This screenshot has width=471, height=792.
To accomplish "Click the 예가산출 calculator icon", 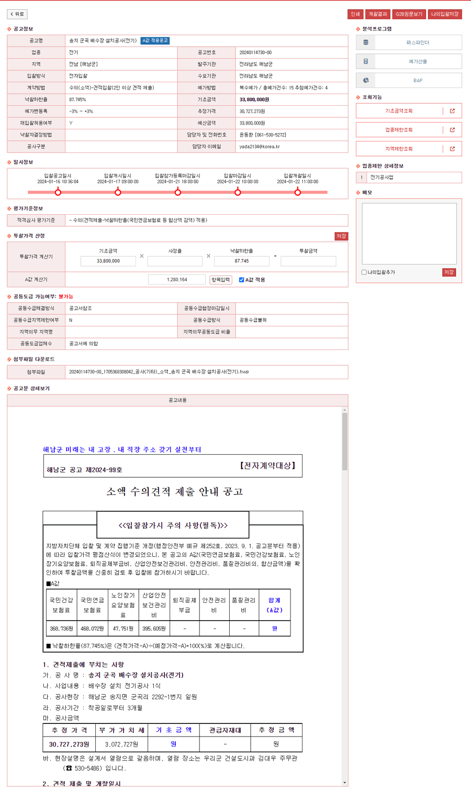I will [366, 61].
